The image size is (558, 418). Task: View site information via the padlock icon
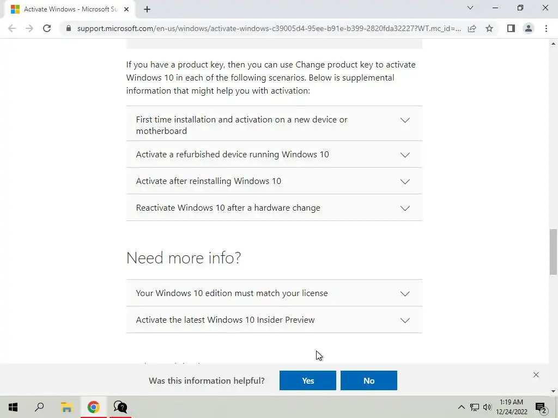(69, 28)
